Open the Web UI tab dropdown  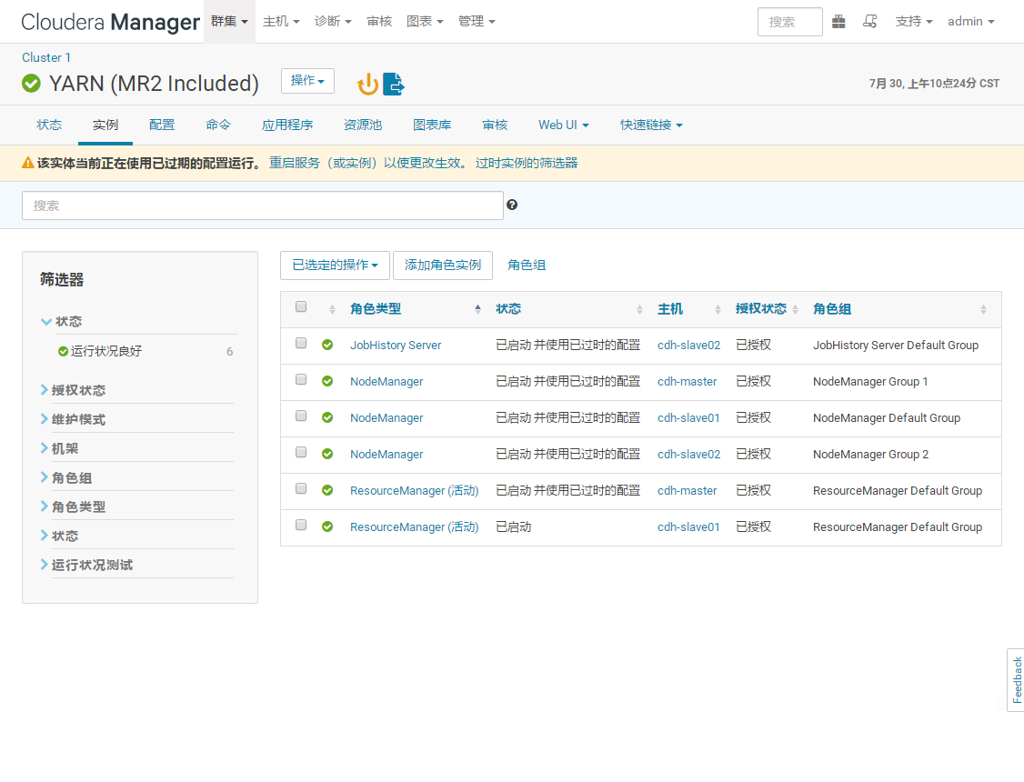(x=564, y=125)
